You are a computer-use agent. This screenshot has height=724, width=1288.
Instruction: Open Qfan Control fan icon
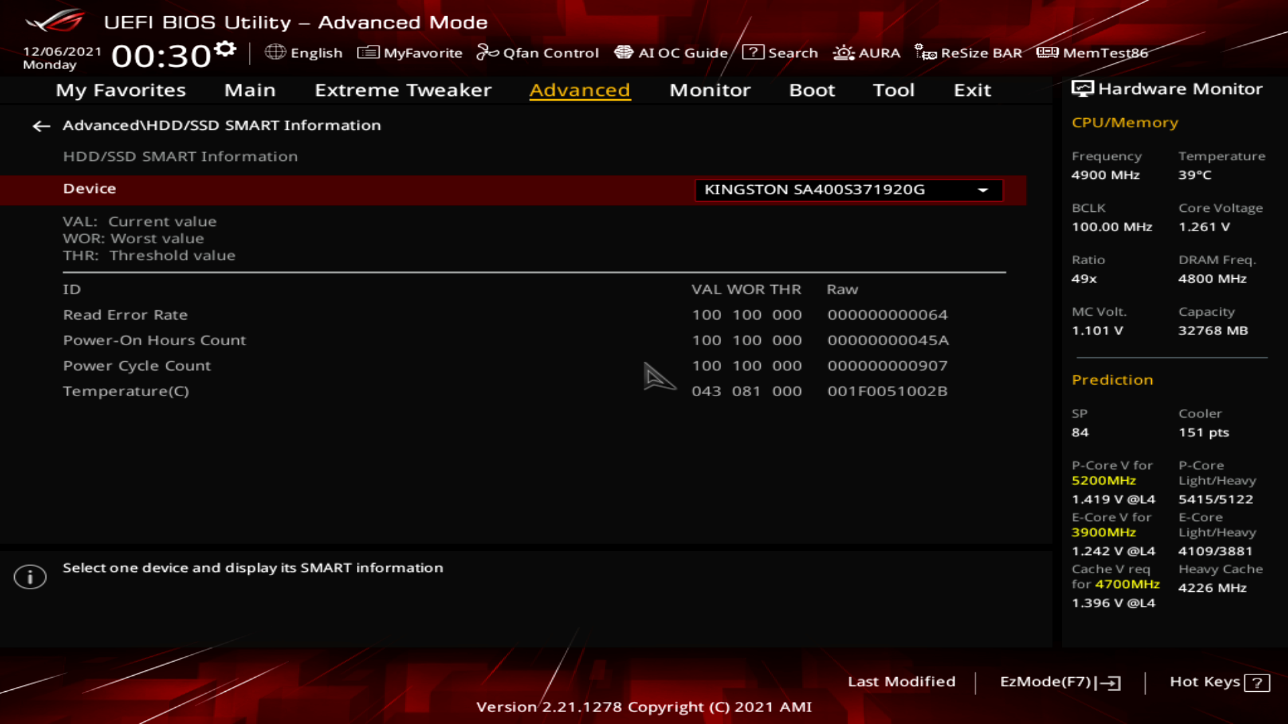pyautogui.click(x=487, y=52)
